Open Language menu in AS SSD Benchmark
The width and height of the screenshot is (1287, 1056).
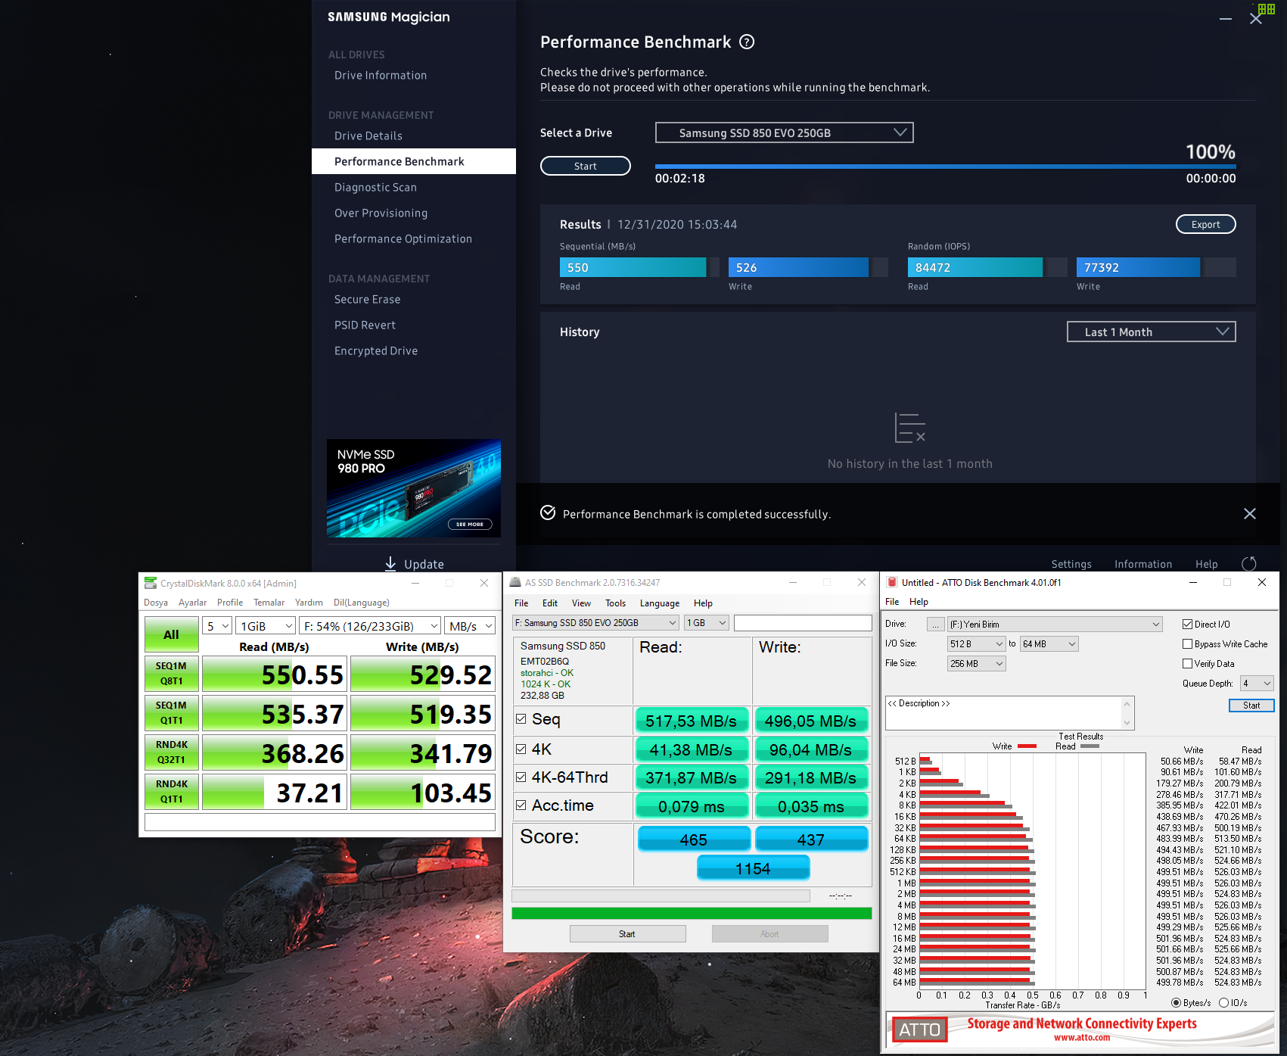click(x=659, y=603)
